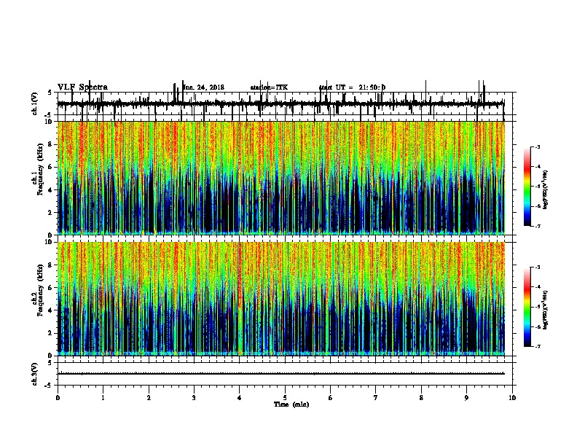Click the time axis tick label "7"

[x=376, y=398]
